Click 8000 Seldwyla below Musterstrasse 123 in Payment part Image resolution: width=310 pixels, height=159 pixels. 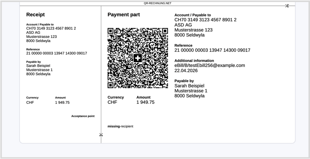click(189, 35)
